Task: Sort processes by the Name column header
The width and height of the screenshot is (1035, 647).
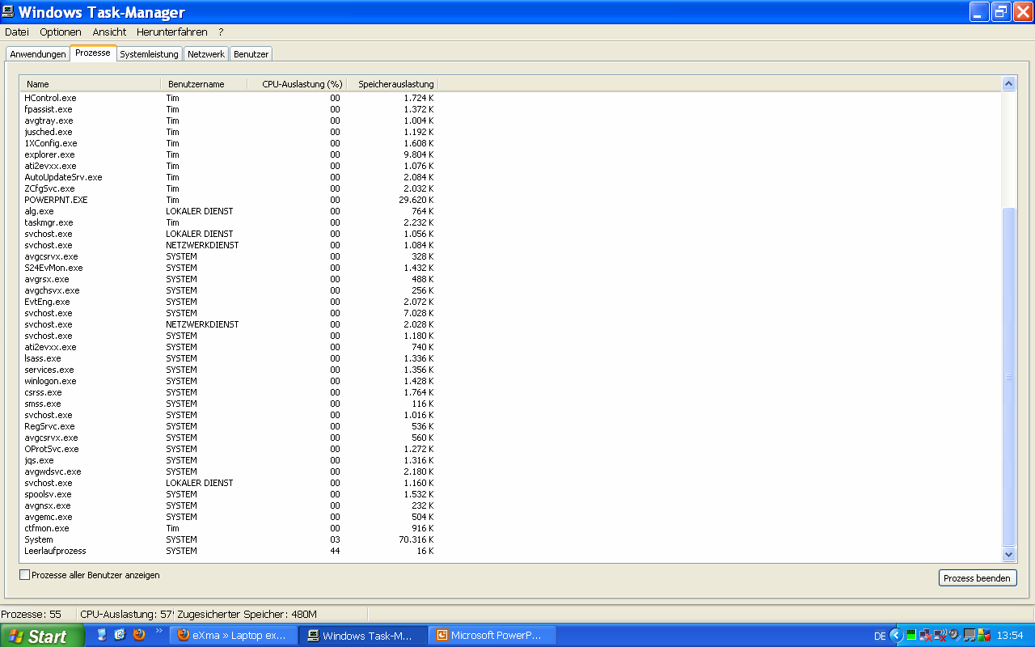Action: pyautogui.click(x=91, y=84)
